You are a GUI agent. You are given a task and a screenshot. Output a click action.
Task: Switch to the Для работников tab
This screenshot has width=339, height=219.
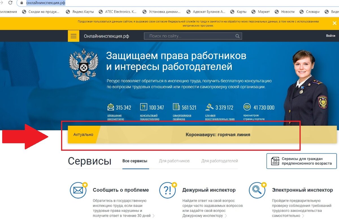tap(174, 161)
